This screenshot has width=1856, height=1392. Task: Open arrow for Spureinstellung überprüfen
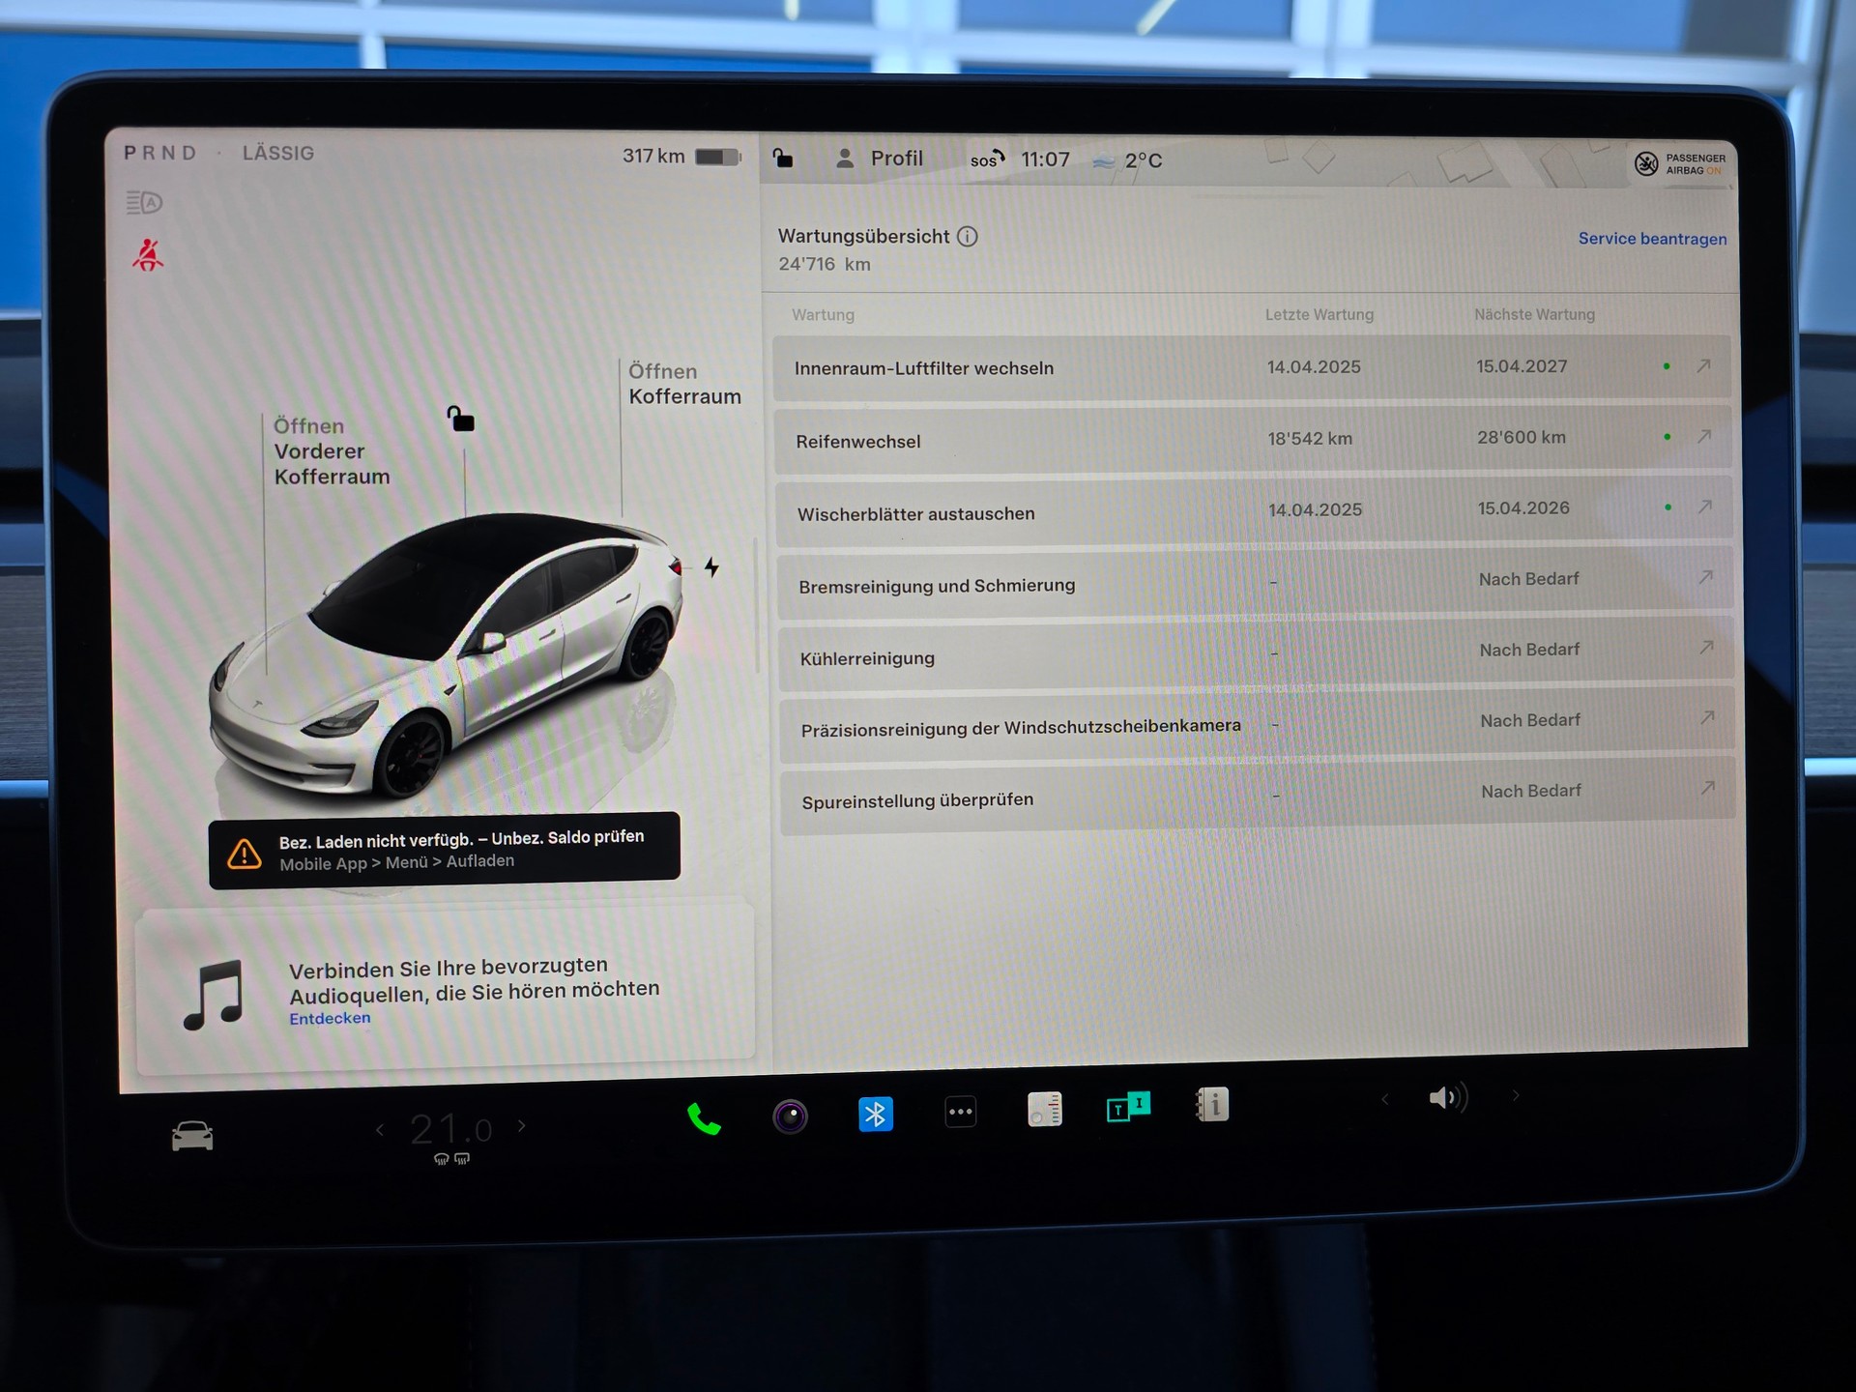point(1708,788)
